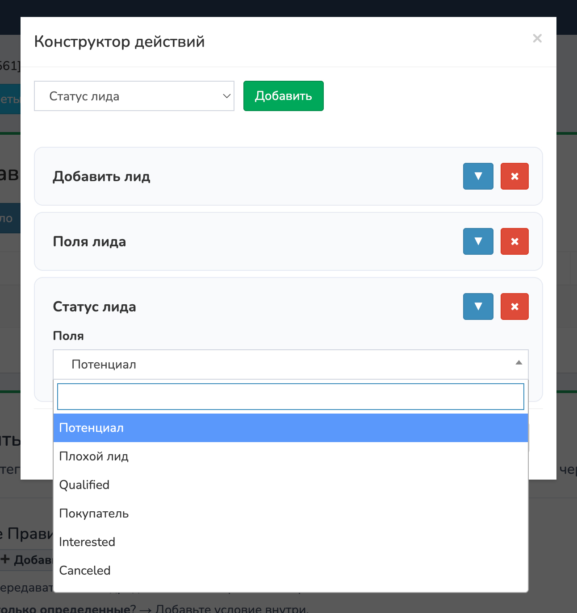Viewport: 577px width, 613px height.
Task: Open the Статус лида action type dropdown
Action: 134,96
